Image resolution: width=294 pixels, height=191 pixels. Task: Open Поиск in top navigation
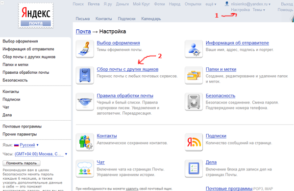point(78,4)
